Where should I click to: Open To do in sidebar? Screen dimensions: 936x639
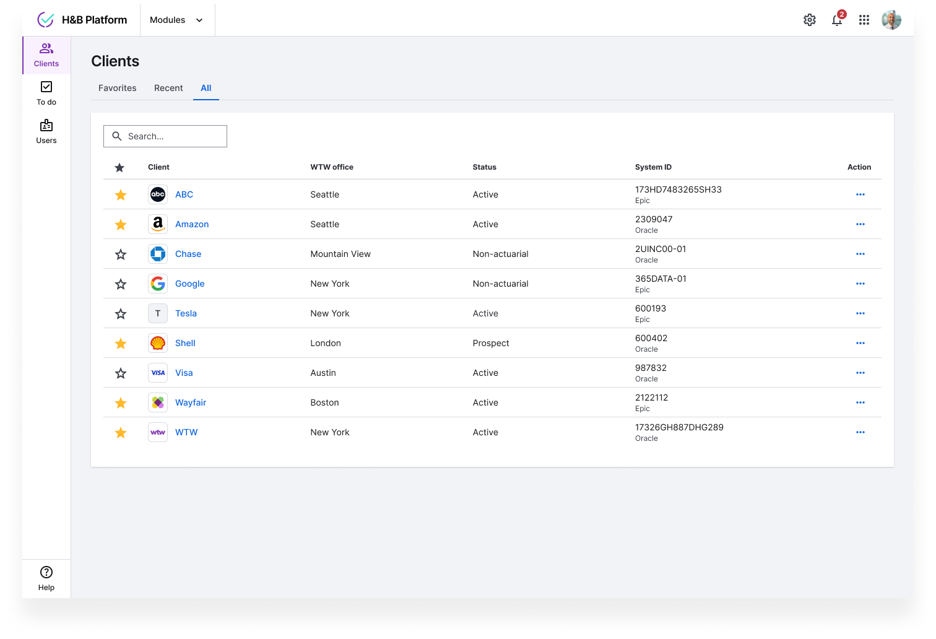click(46, 93)
